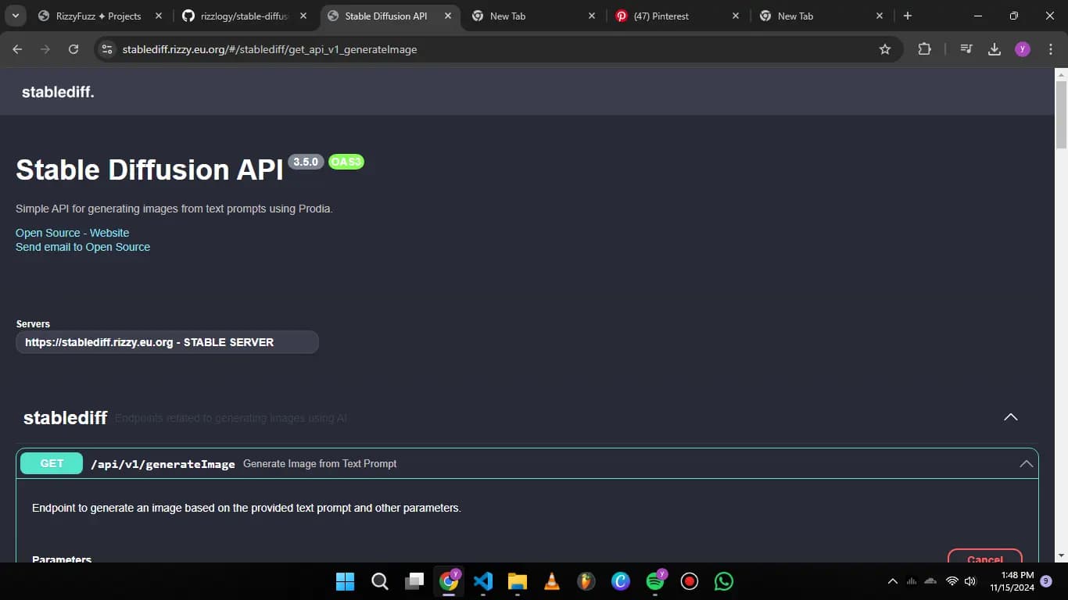1068x600 pixels.
Task: Open the Windows Start menu
Action: point(345,581)
